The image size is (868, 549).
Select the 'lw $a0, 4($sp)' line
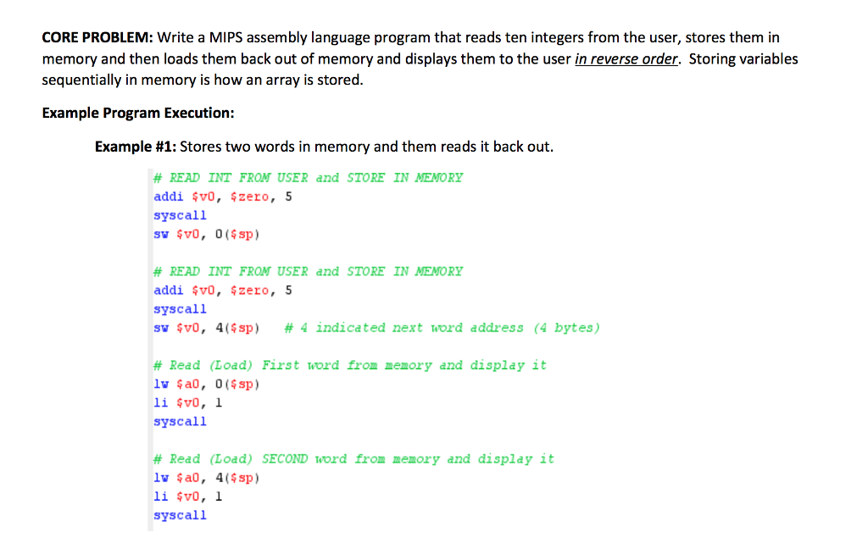point(206,478)
